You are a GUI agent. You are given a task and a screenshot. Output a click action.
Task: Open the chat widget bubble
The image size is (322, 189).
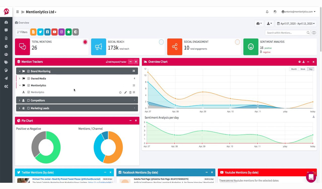(311, 177)
